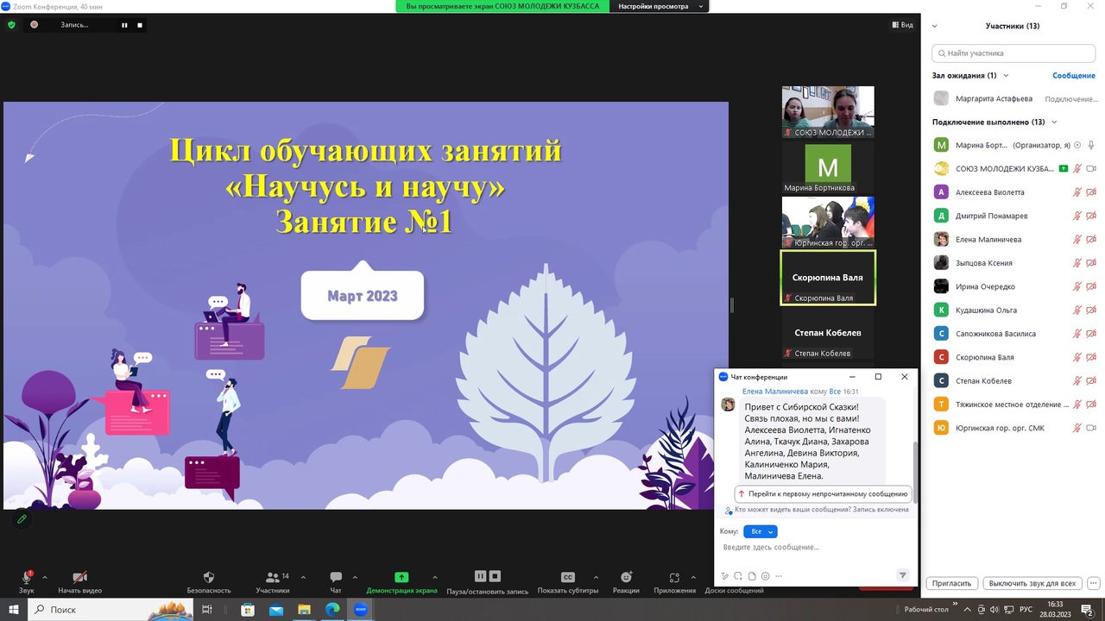Open the Чат chat icon in toolbar

click(x=336, y=581)
